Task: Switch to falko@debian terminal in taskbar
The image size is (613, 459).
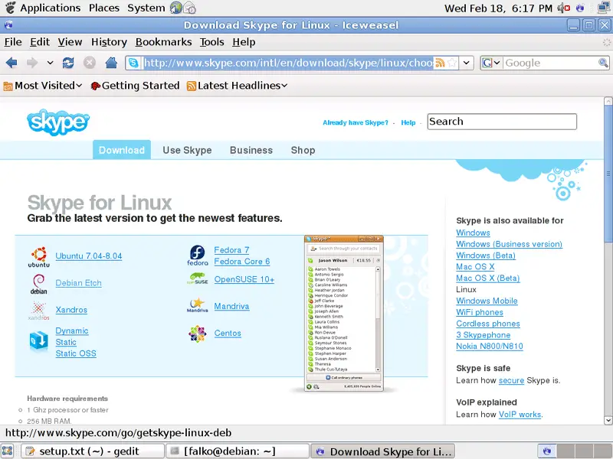Action: point(238,451)
